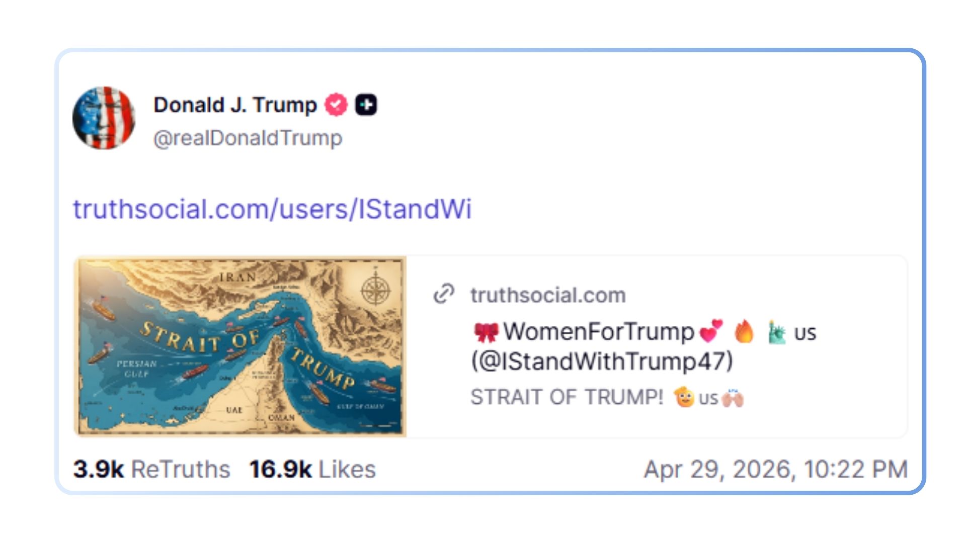Select the WomenForTrump card title
This screenshot has width=966, height=543.
(599, 332)
